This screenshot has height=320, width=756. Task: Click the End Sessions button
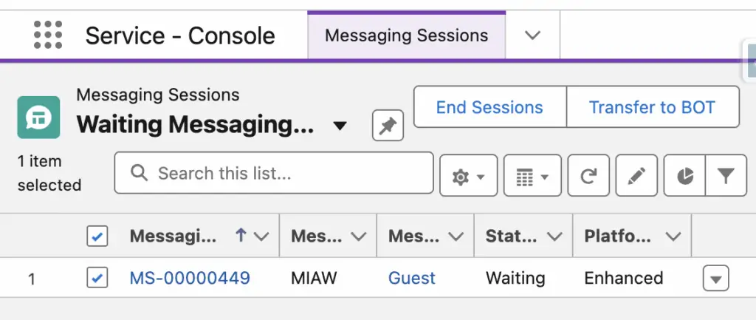[490, 106]
